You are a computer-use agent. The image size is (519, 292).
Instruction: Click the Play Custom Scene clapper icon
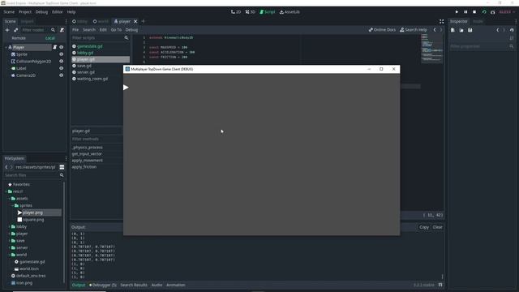(x=492, y=12)
